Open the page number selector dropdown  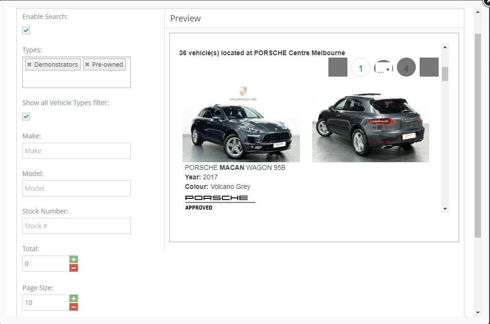click(384, 69)
